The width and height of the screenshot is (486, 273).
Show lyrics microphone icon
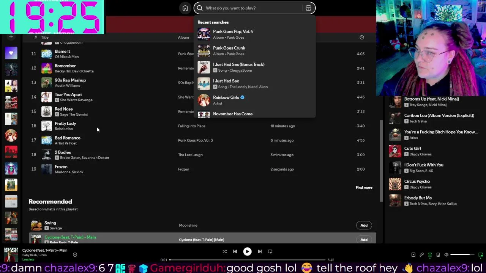pyautogui.click(x=421, y=255)
